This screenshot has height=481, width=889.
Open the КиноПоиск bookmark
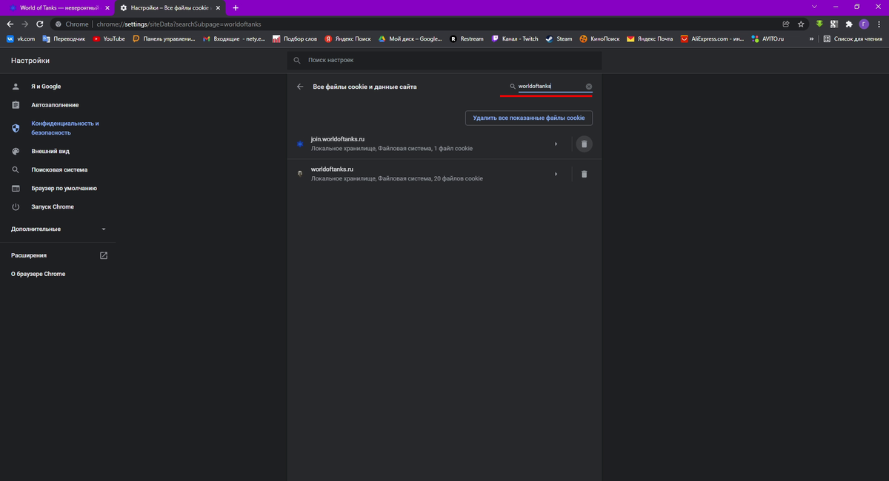tap(600, 38)
